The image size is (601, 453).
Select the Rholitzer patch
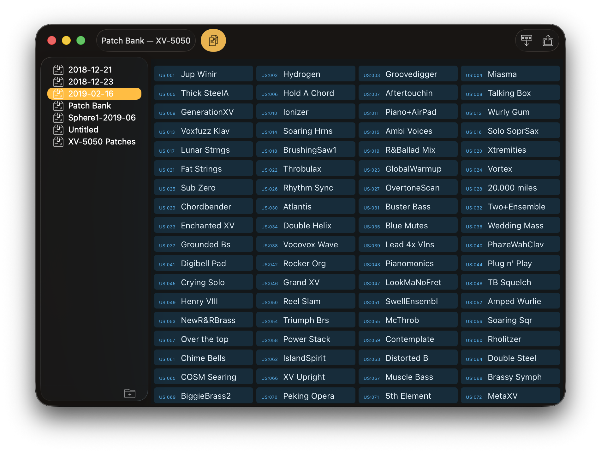pos(510,339)
